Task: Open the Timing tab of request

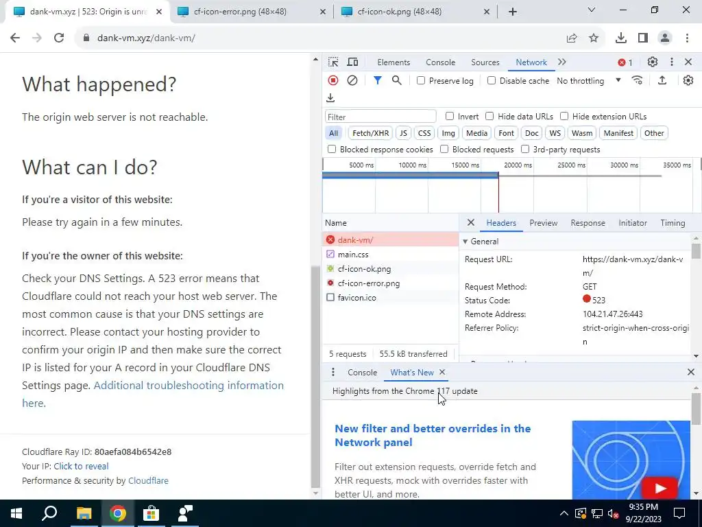Action: (x=673, y=223)
